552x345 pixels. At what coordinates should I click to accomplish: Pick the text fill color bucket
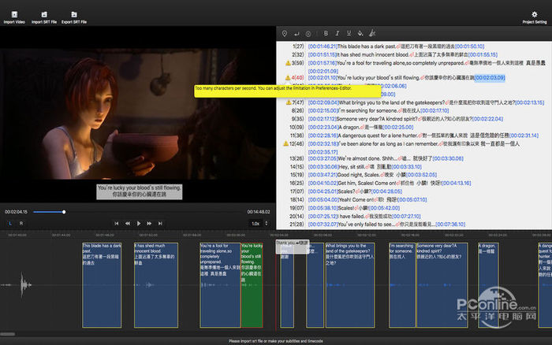tap(360, 33)
